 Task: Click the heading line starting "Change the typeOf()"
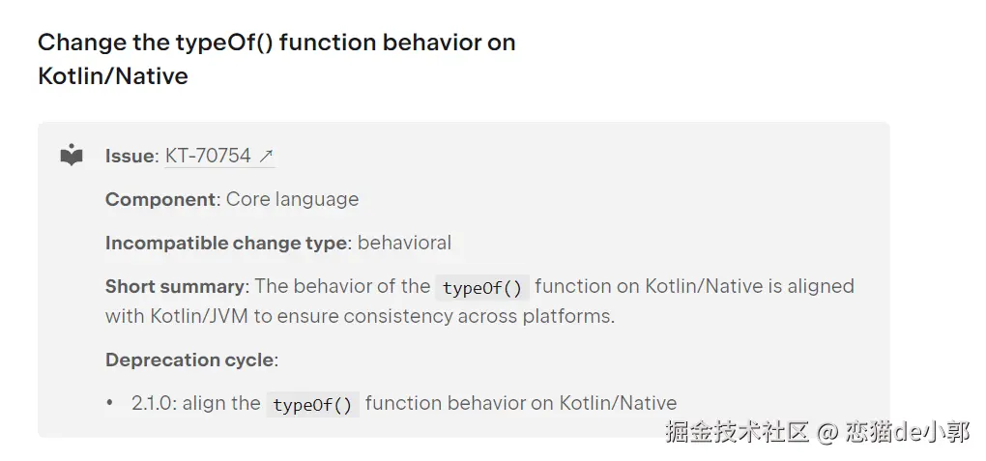pyautogui.click(x=276, y=43)
